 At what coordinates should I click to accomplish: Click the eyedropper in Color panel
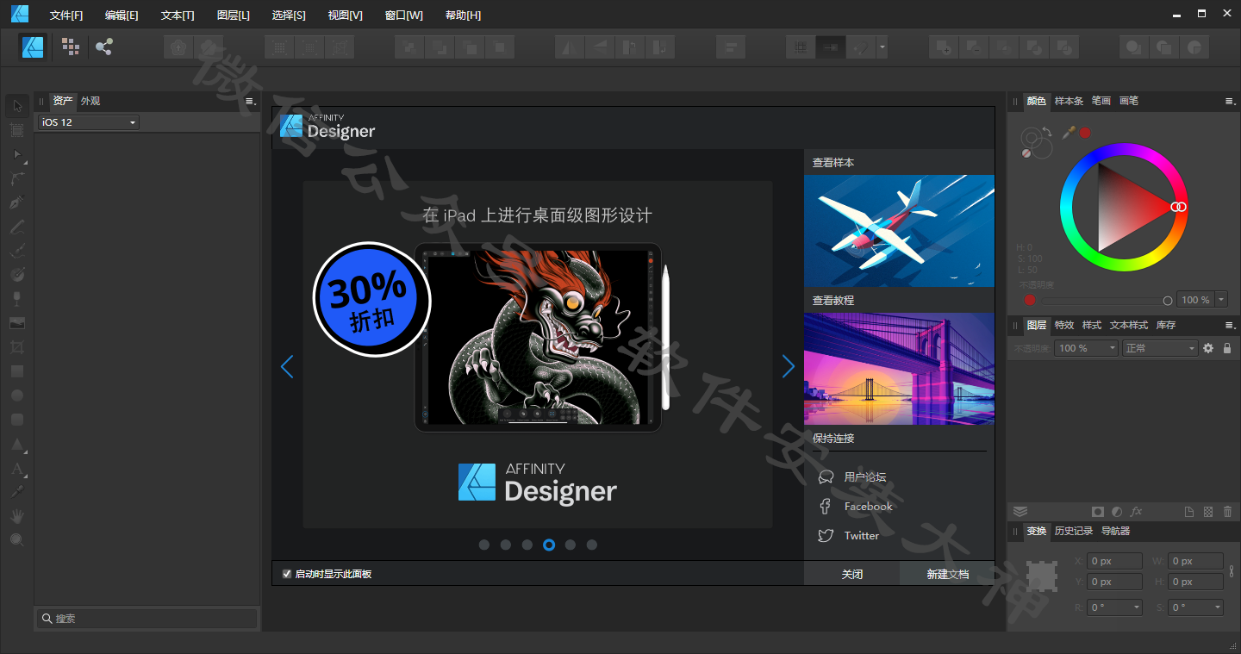pyautogui.click(x=1069, y=132)
